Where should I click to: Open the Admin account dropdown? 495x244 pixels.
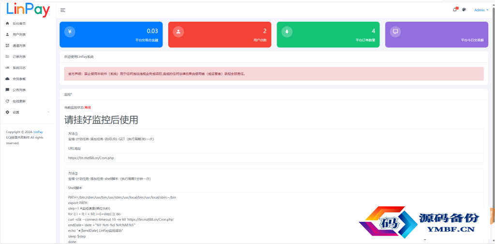[x=481, y=10]
